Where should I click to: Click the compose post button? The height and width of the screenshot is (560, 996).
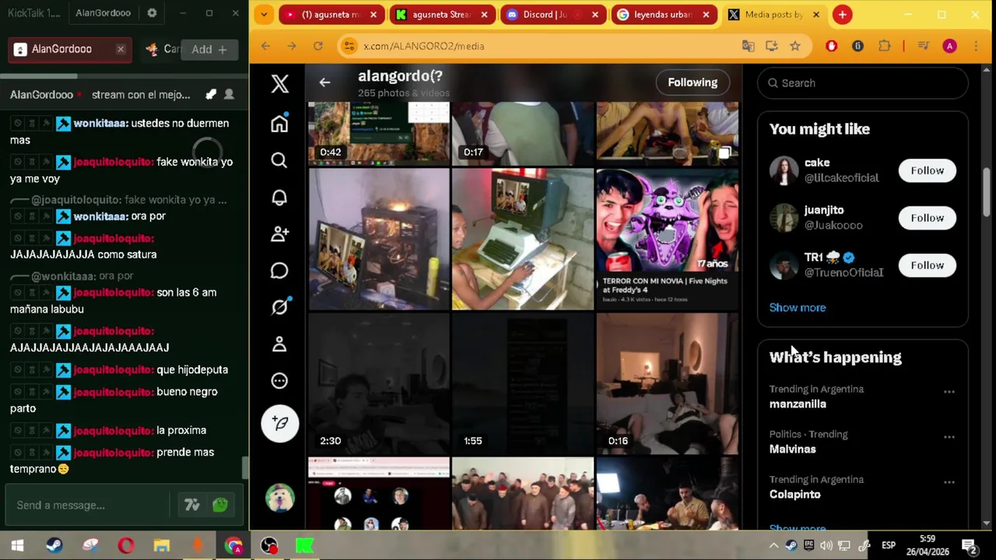tap(280, 423)
